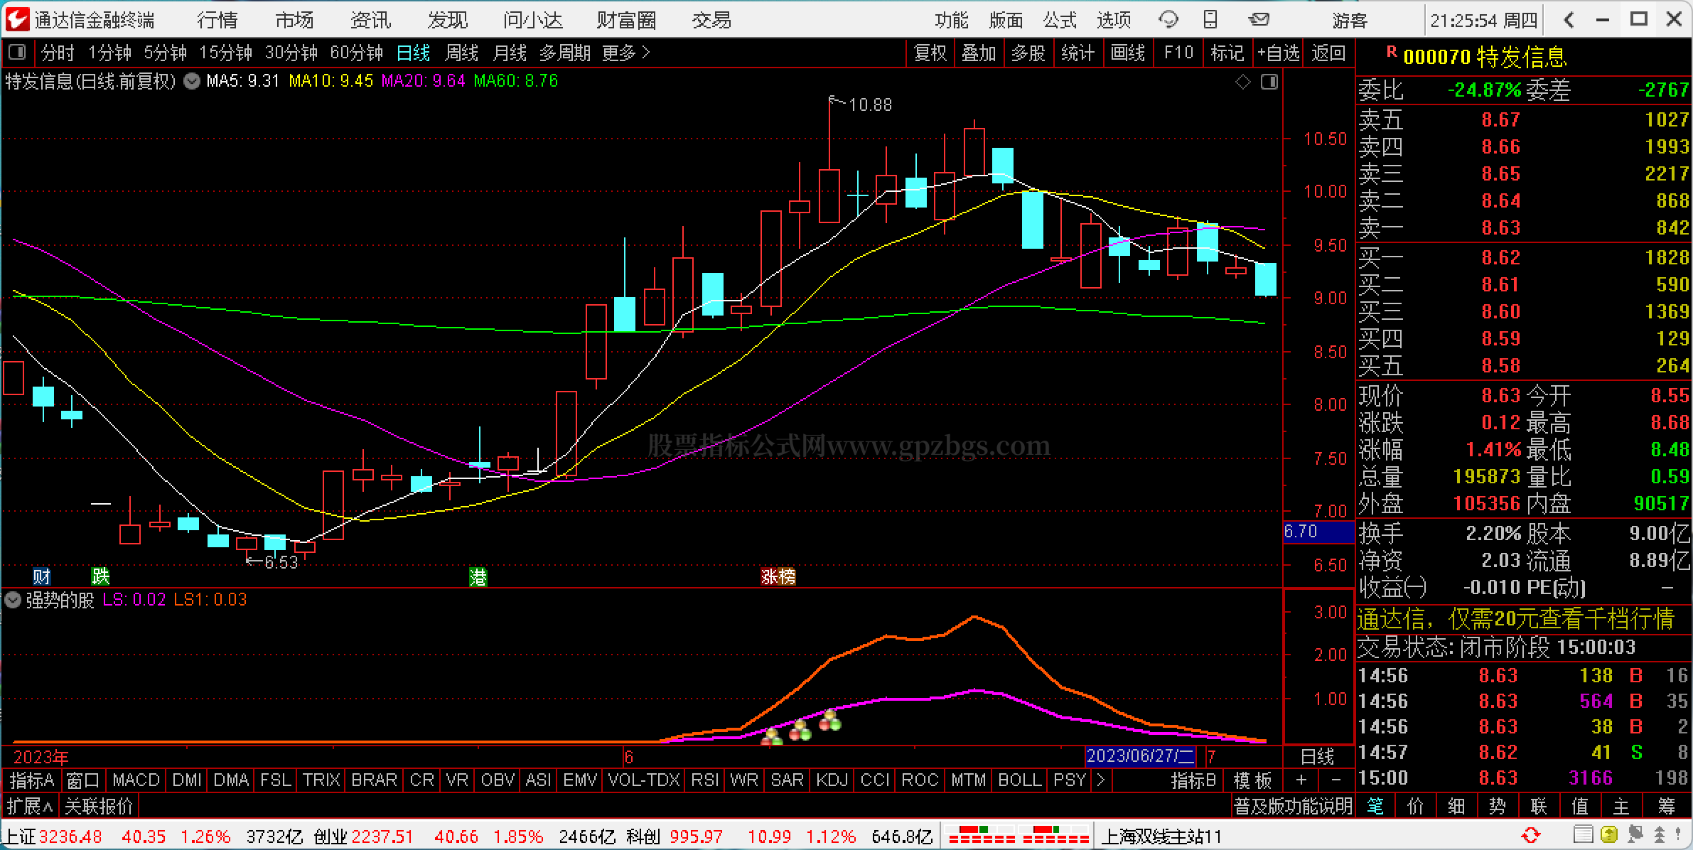
Task: Click the 游客 guest account label
Action: point(1349,20)
